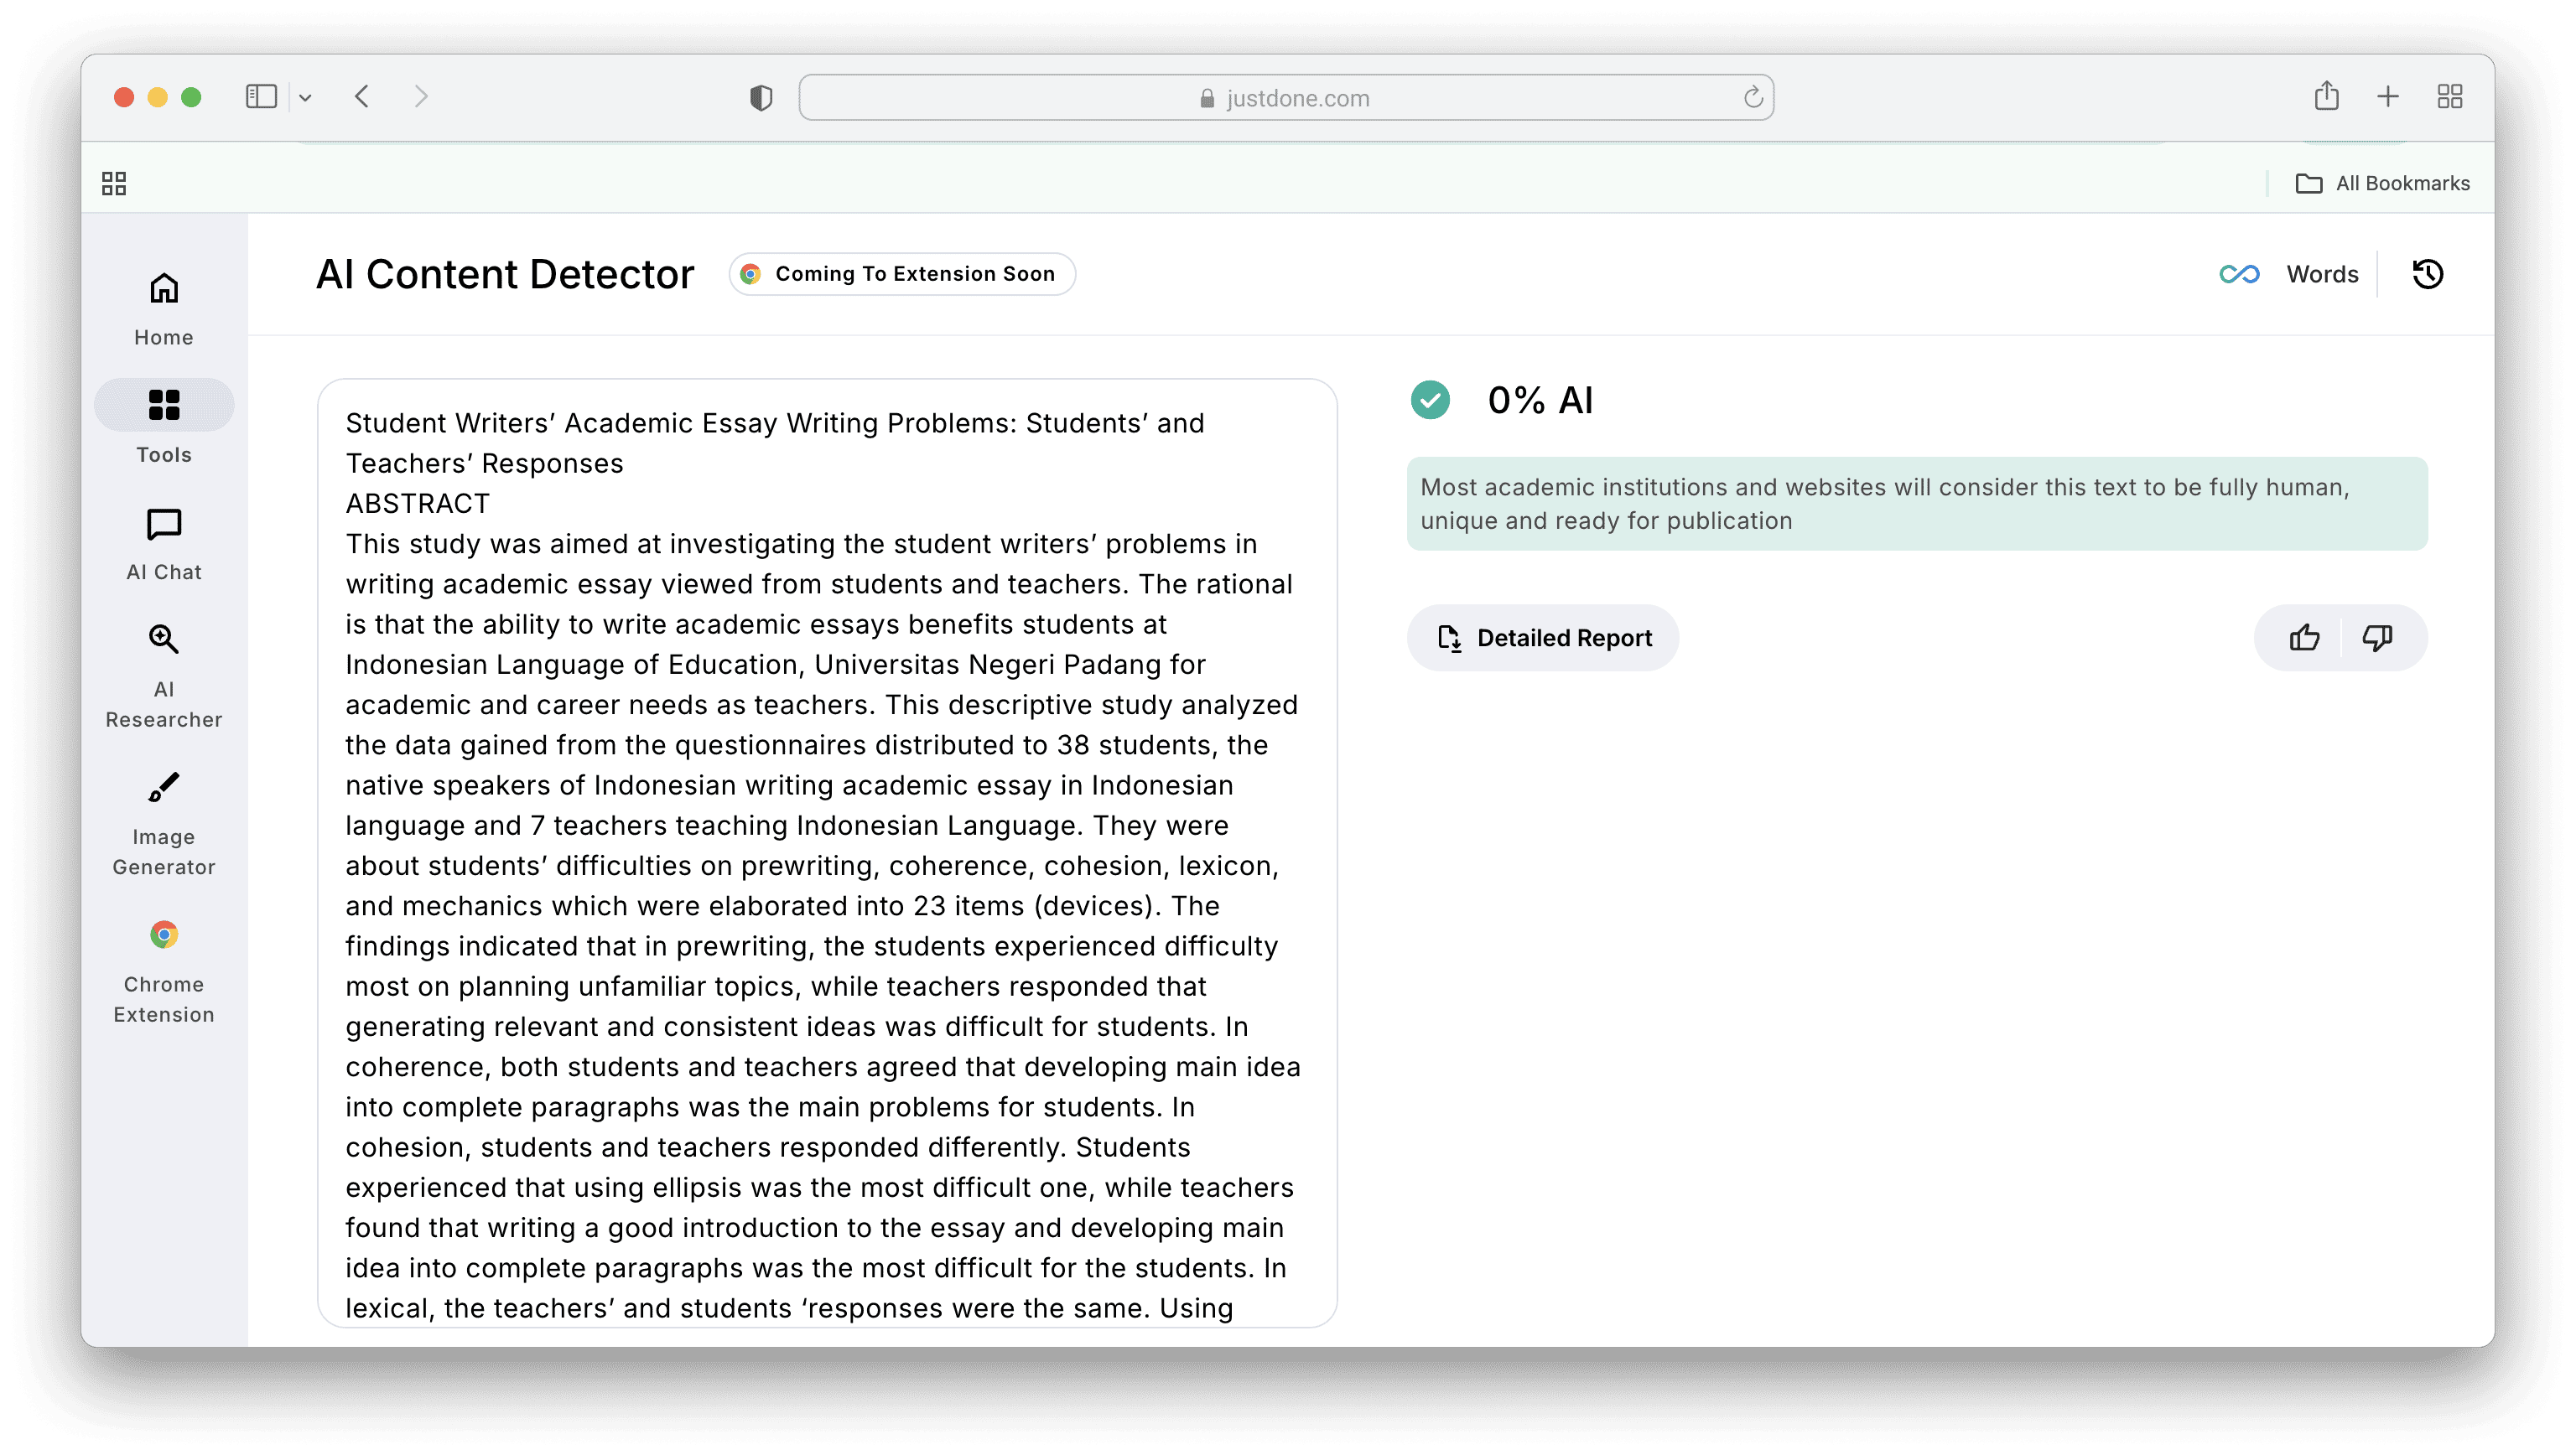Expand the sidebar options dropdown chevron
The height and width of the screenshot is (1455, 2576).
306,98
